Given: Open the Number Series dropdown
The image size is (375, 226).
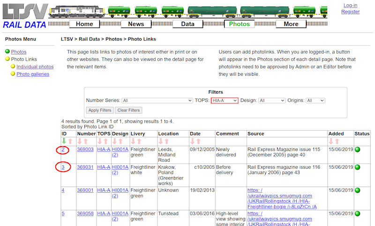Looking at the screenshot, I should pyautogui.click(x=157, y=101).
